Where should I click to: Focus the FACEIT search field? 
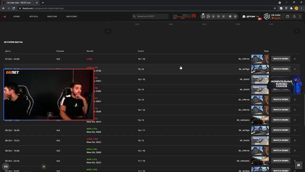[x=150, y=16]
